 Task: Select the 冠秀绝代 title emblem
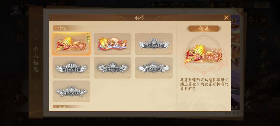pos(154,68)
